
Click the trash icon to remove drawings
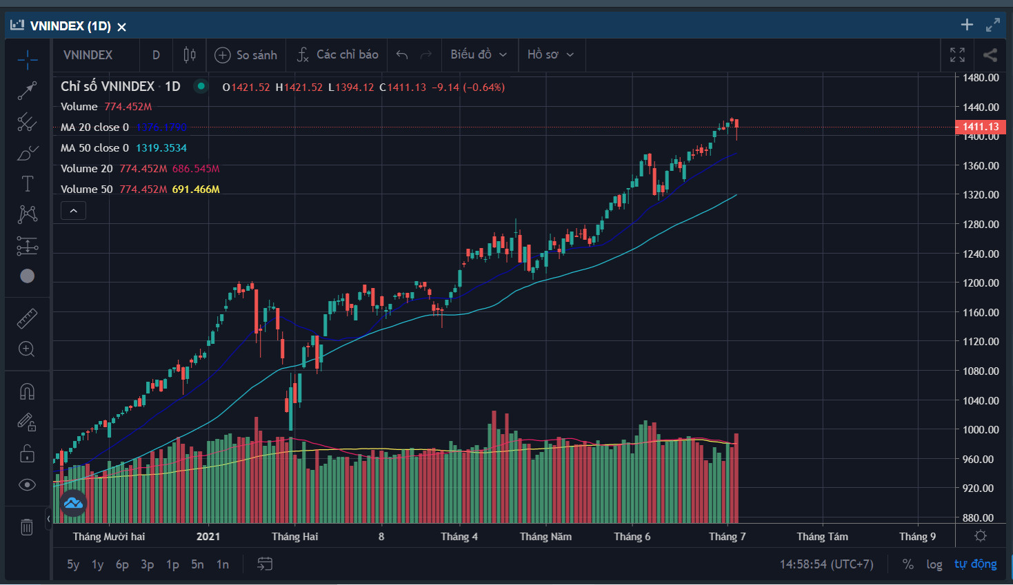(x=27, y=527)
